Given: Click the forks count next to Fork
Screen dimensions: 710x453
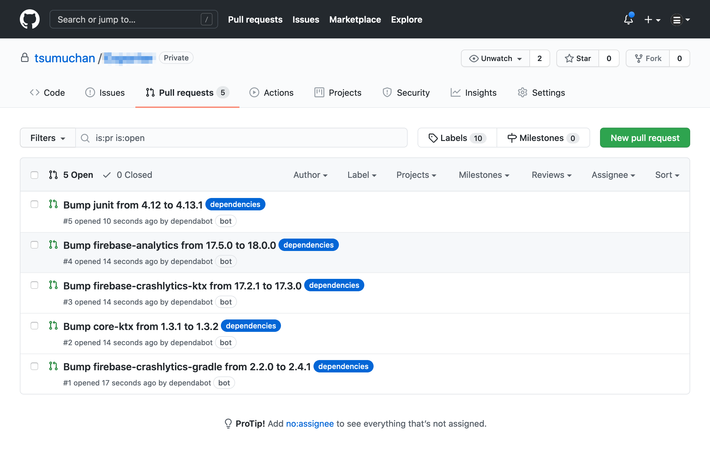Looking at the screenshot, I should click(680, 58).
